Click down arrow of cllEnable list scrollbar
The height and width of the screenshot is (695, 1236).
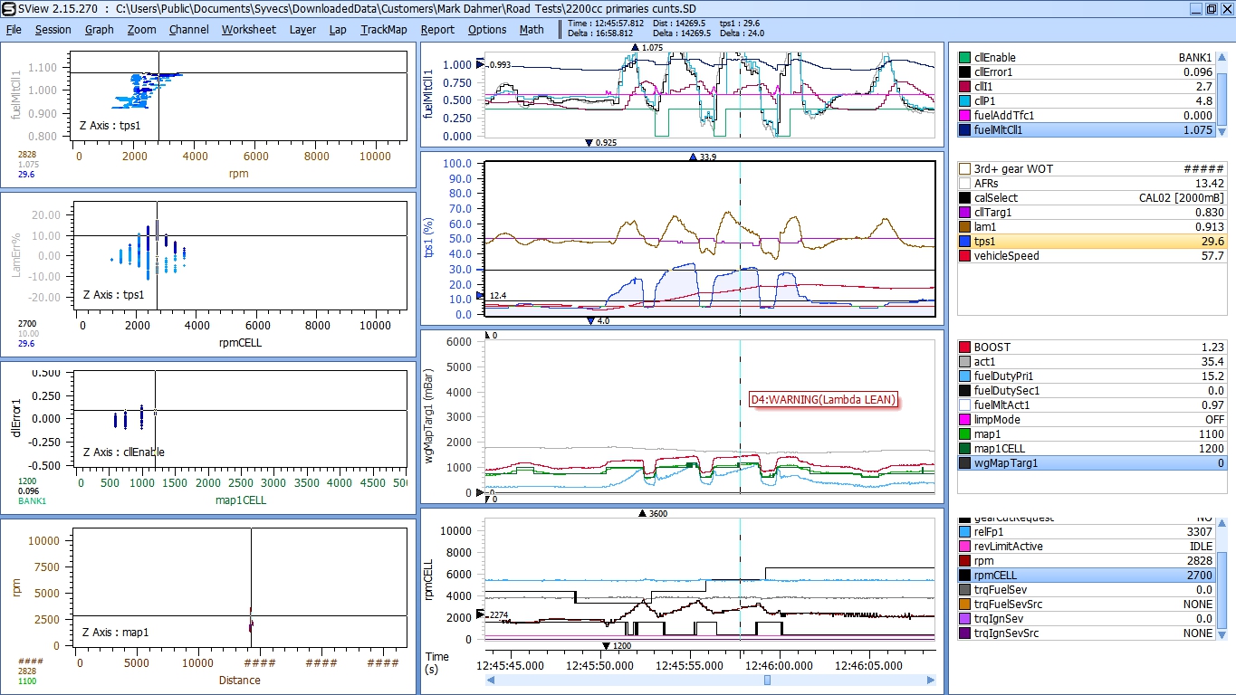[x=1222, y=131]
